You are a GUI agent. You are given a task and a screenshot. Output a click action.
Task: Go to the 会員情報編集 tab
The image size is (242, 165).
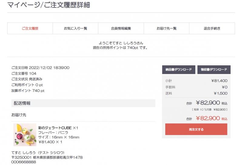(x=121, y=28)
